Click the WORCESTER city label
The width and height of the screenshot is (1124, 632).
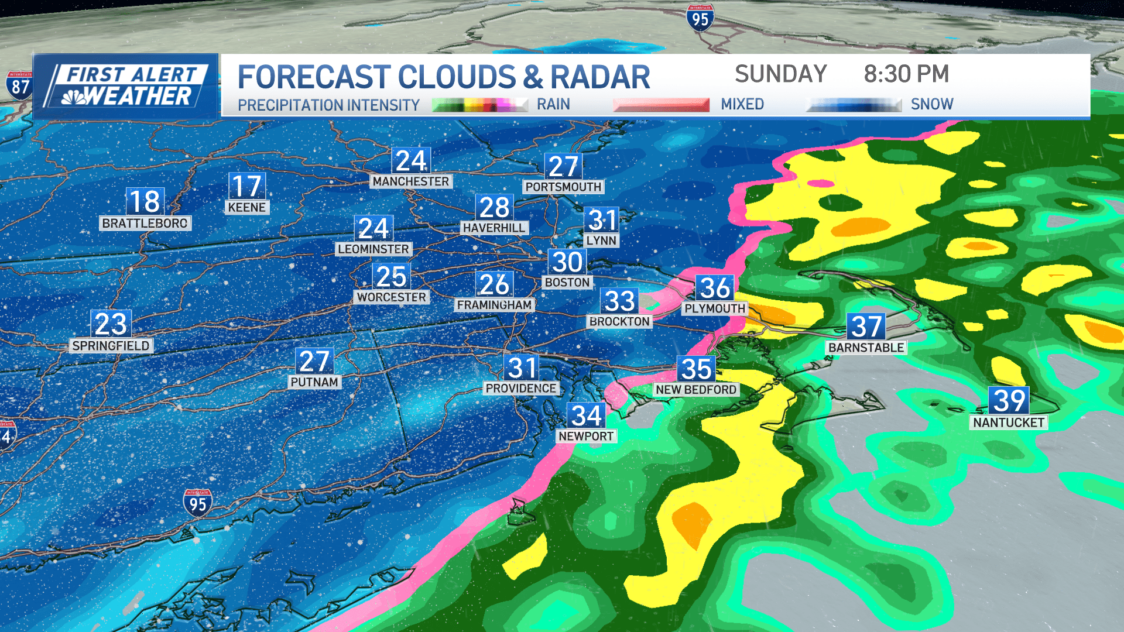pyautogui.click(x=391, y=297)
